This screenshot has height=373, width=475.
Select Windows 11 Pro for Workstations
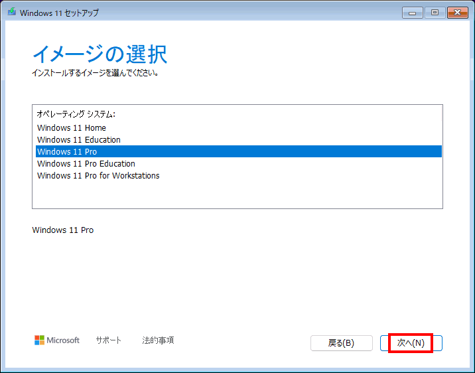tap(239, 175)
